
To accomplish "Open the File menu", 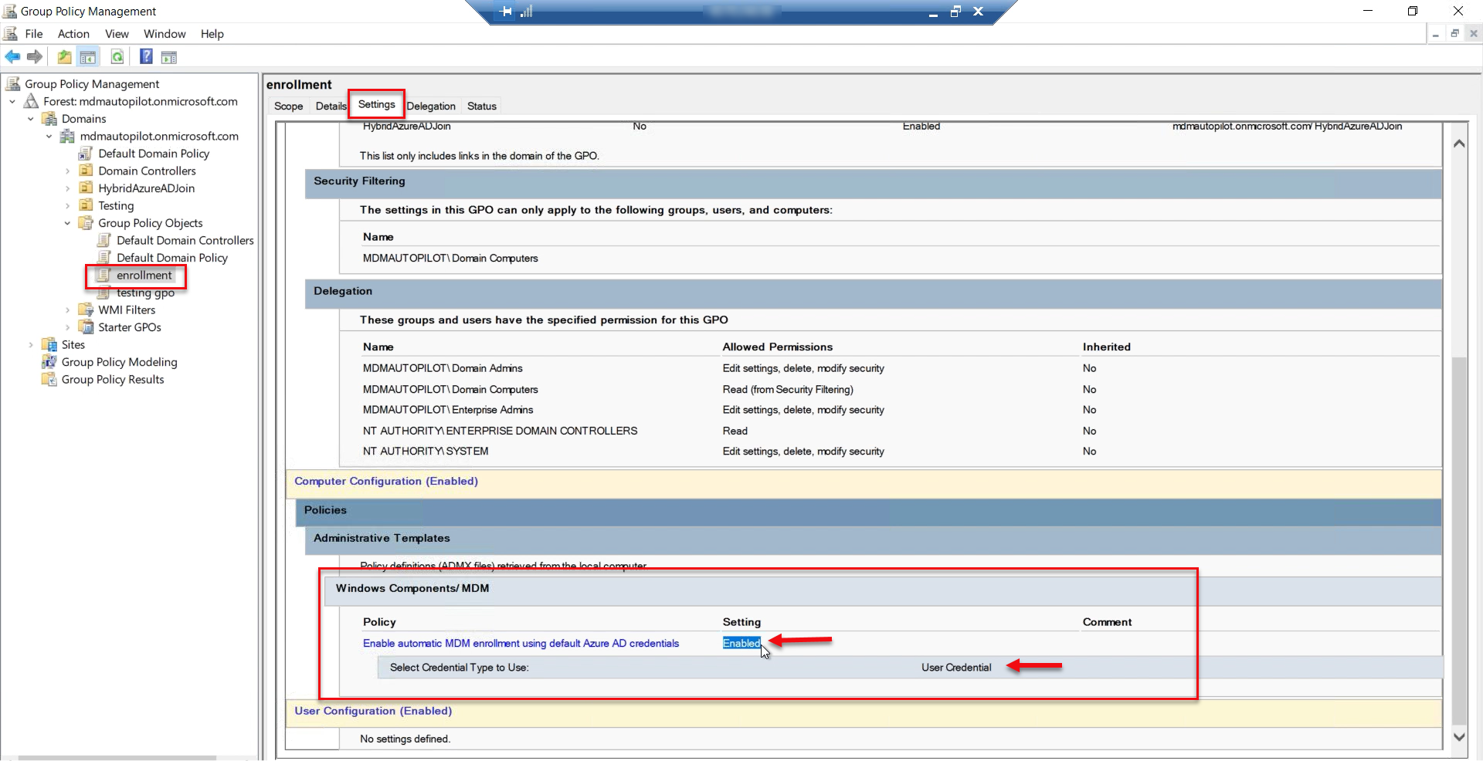I will click(34, 34).
